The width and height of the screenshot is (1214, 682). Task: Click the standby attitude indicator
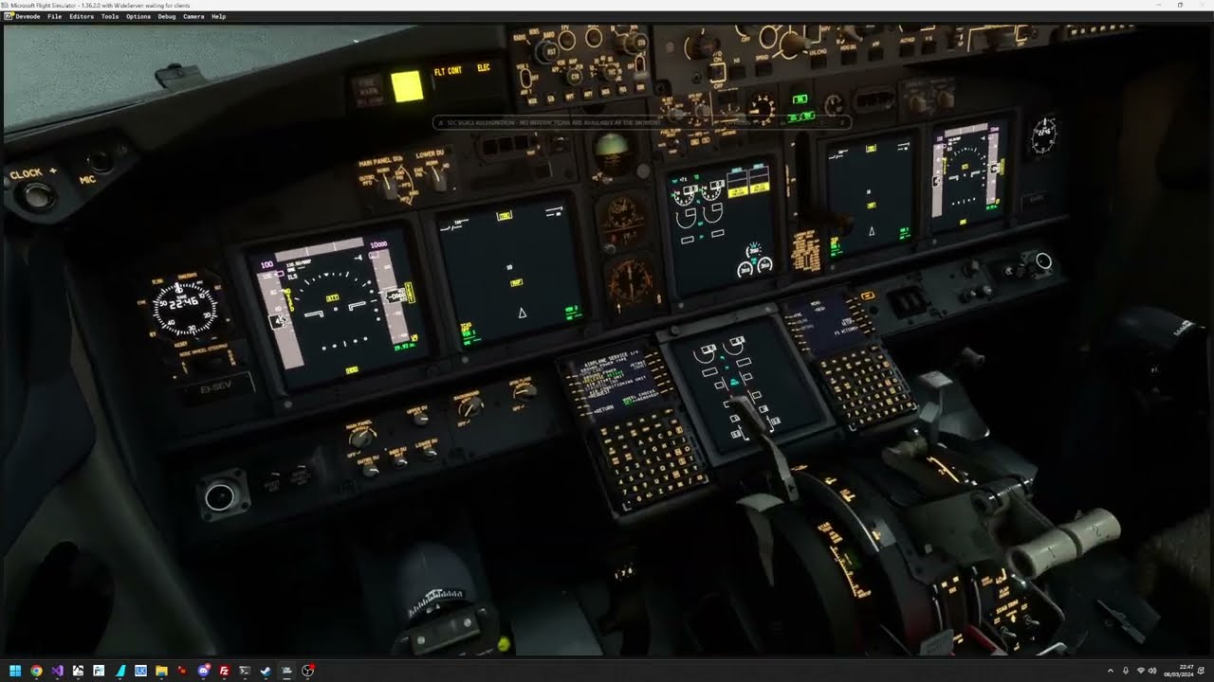click(x=613, y=151)
